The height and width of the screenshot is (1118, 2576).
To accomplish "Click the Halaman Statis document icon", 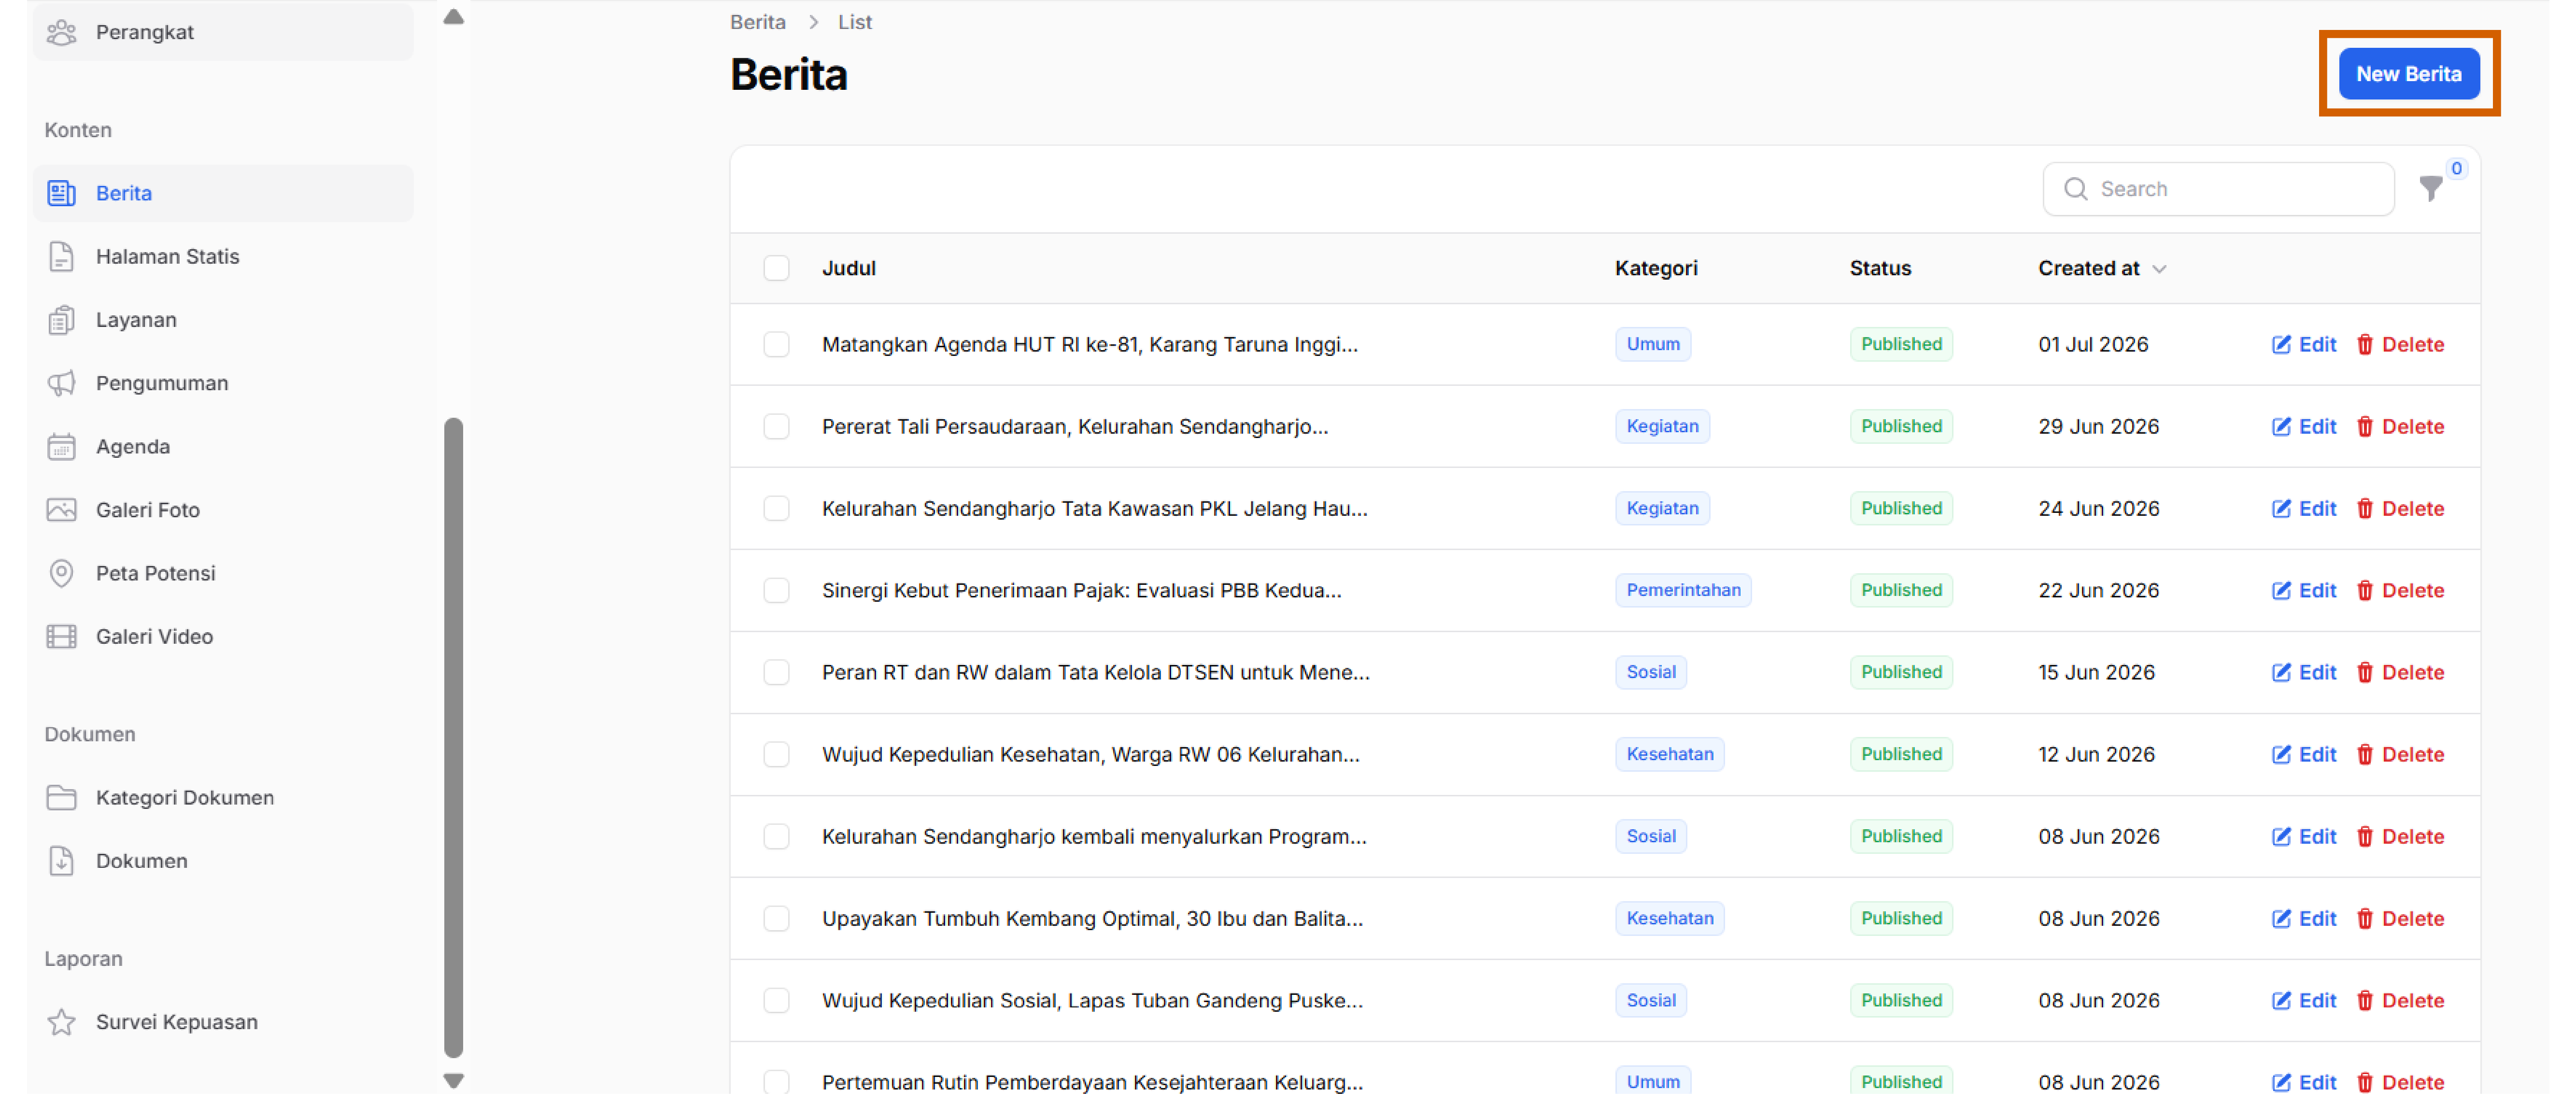I will point(61,256).
